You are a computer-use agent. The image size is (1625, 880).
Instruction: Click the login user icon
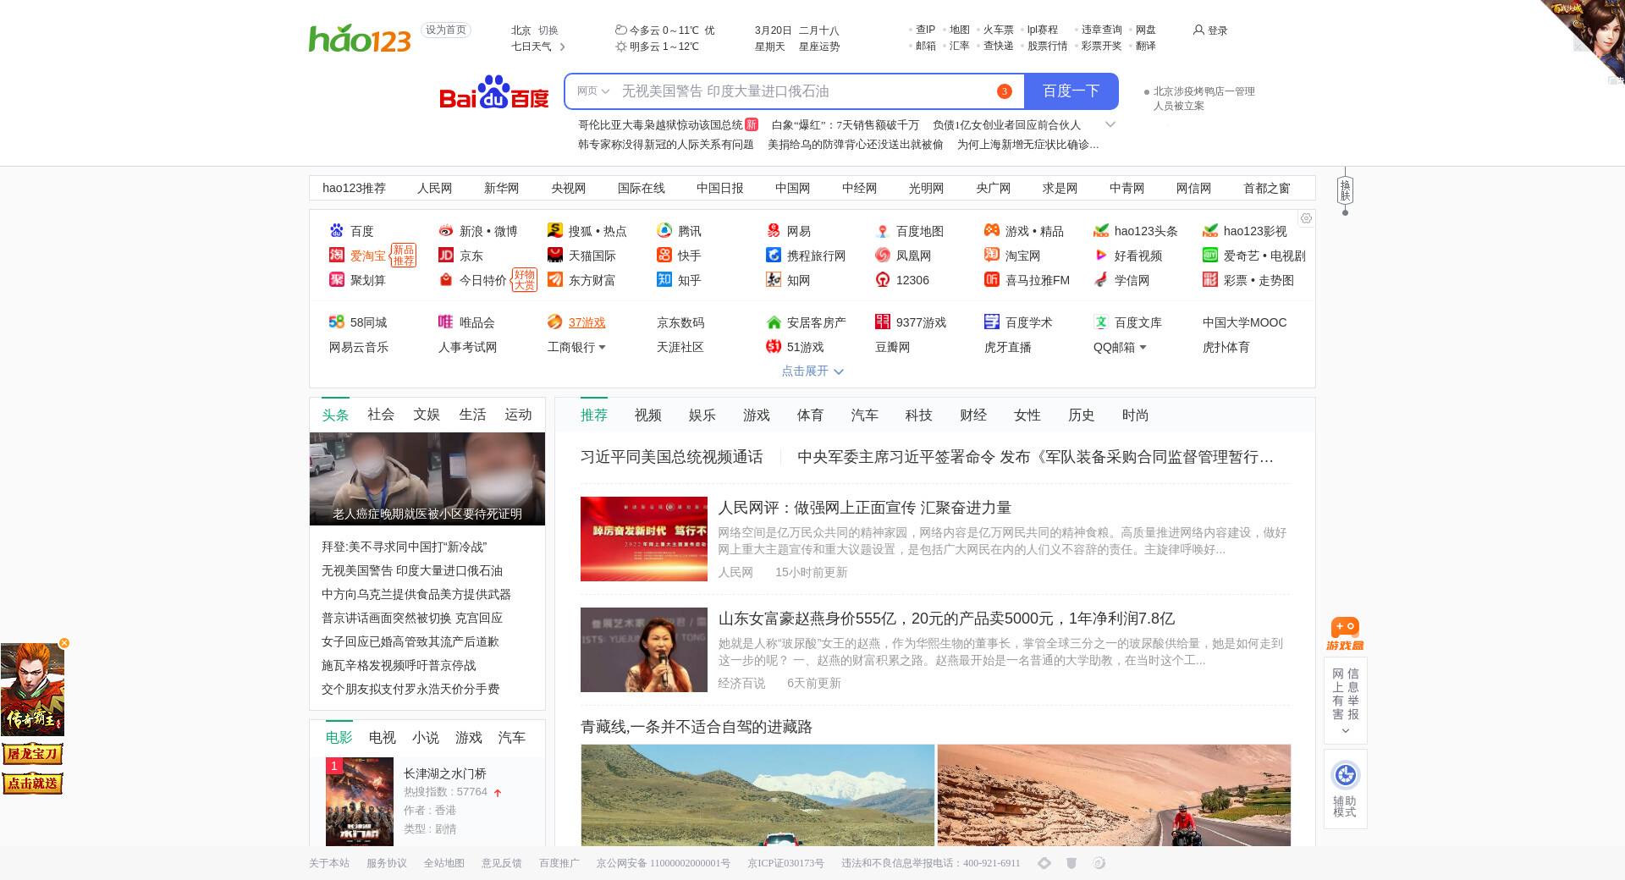1198,30
